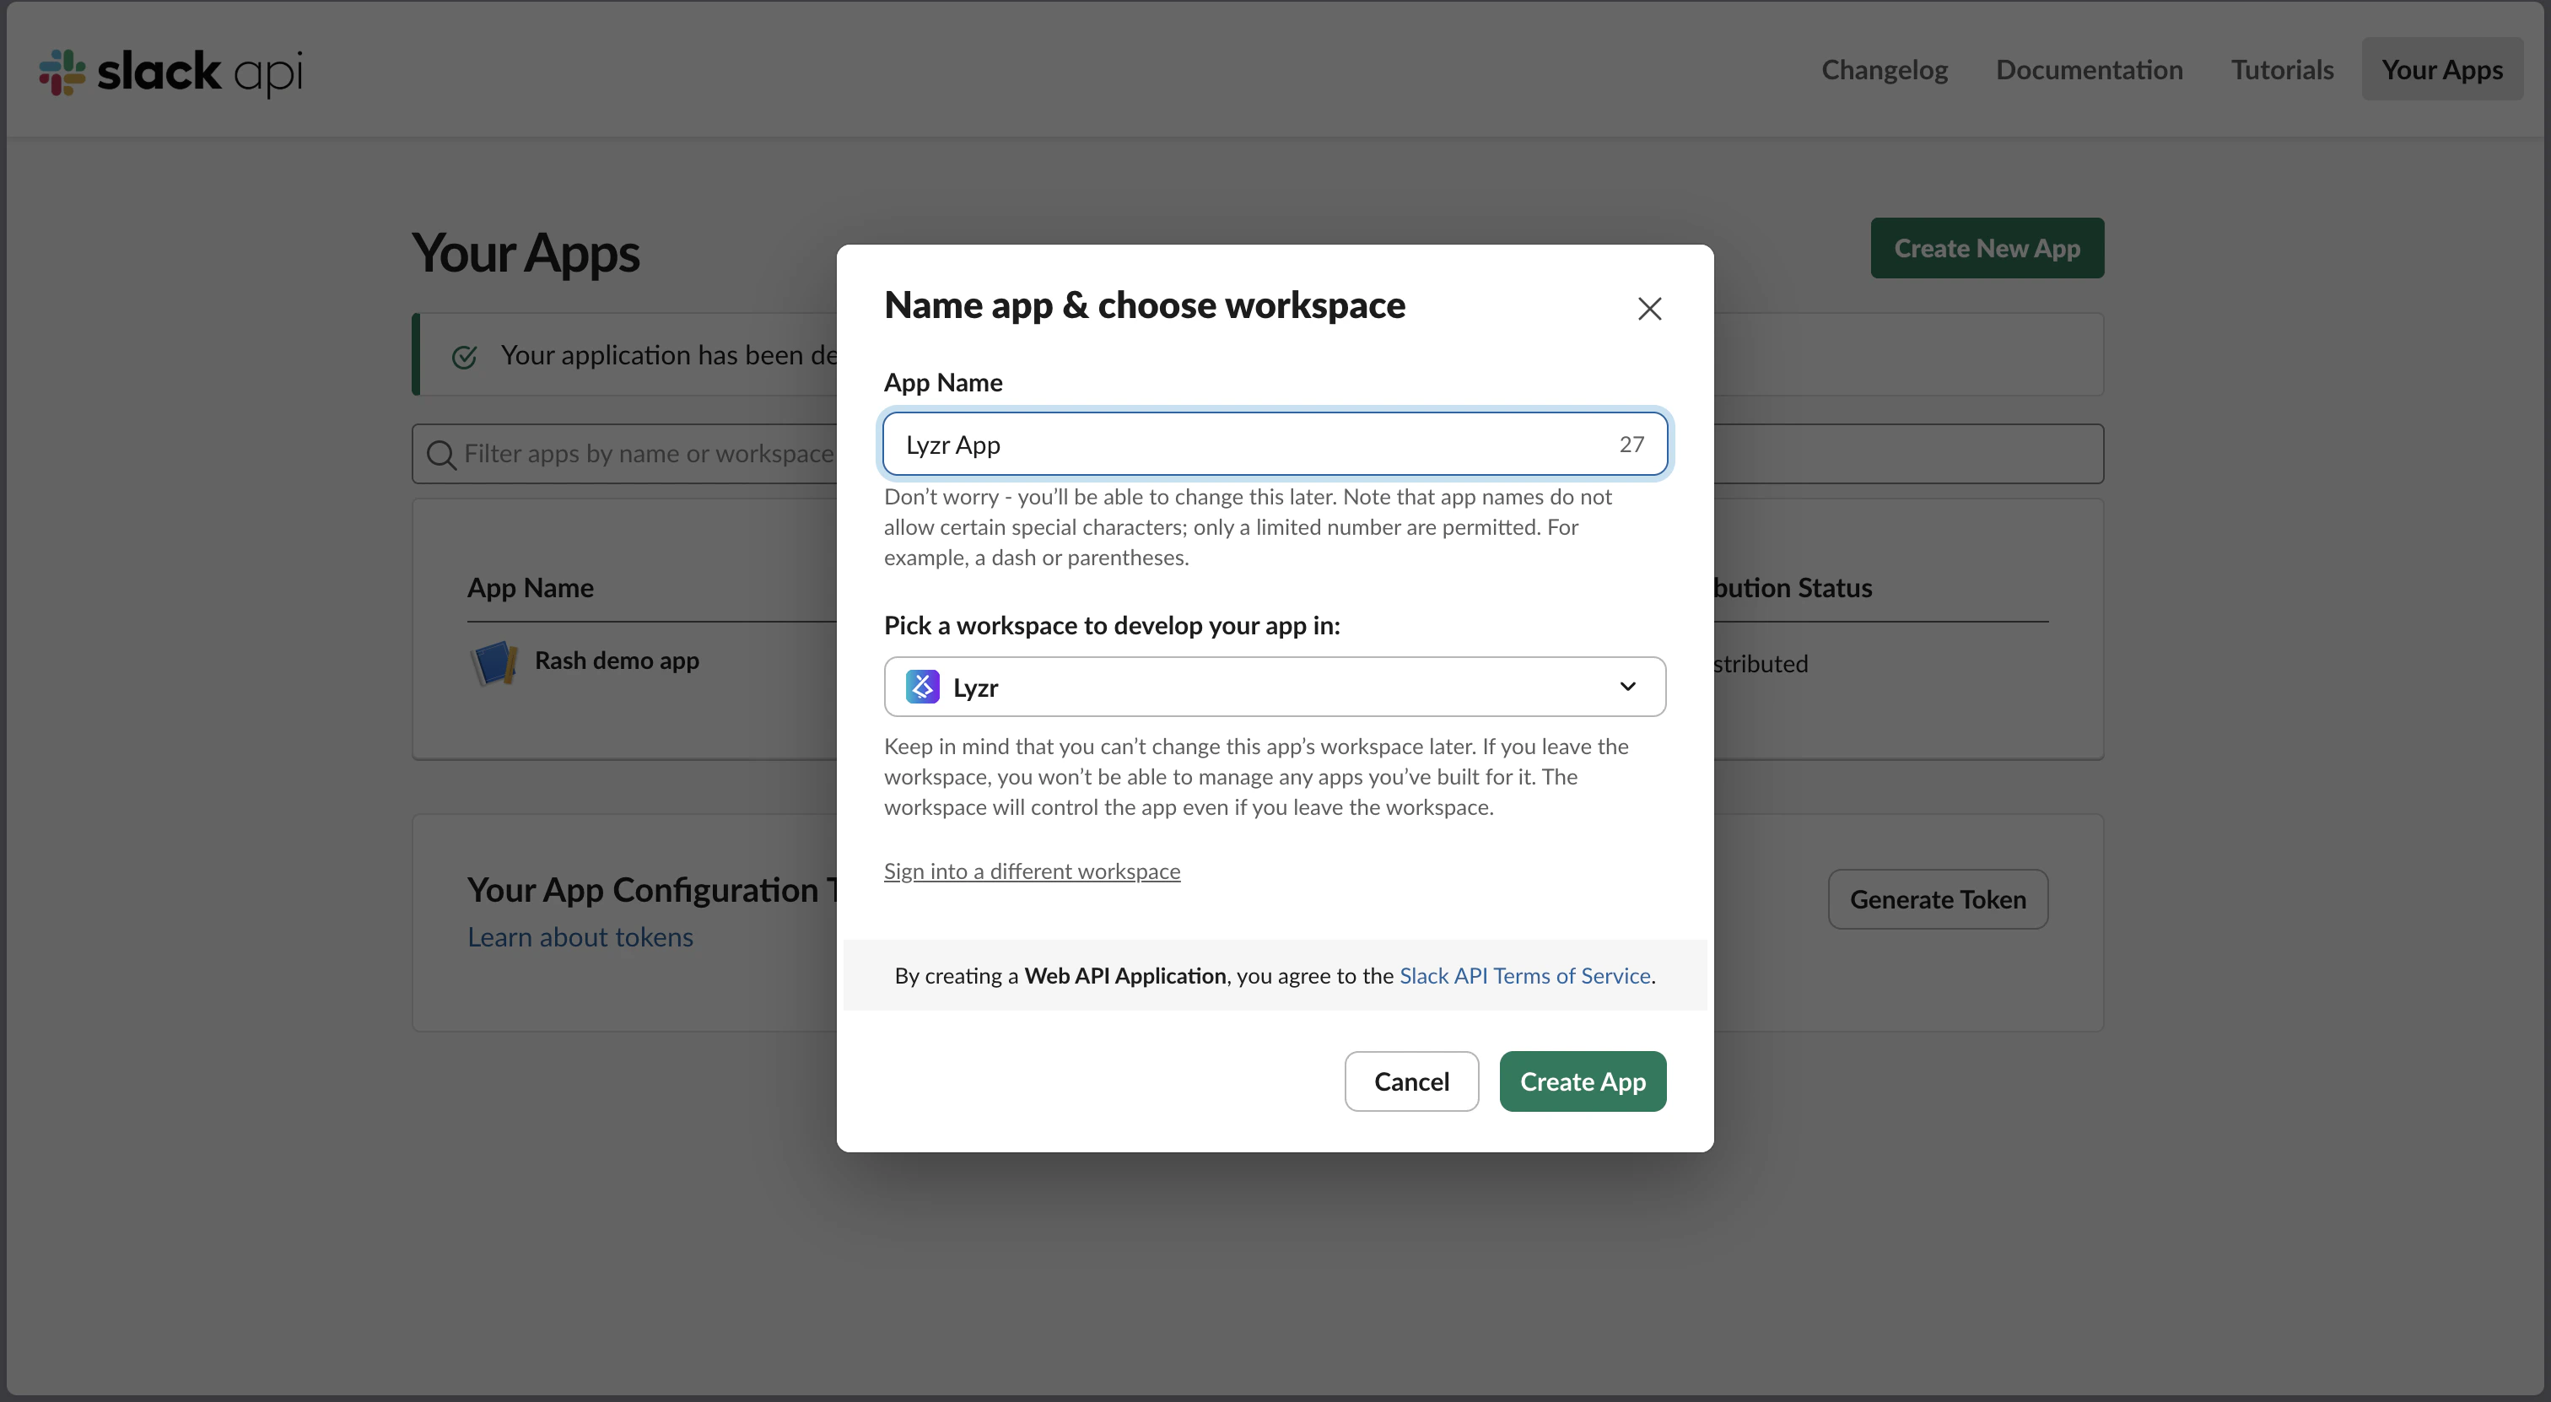The height and width of the screenshot is (1402, 2551).
Task: Open the Learn about tokens link
Action: [x=580, y=938]
